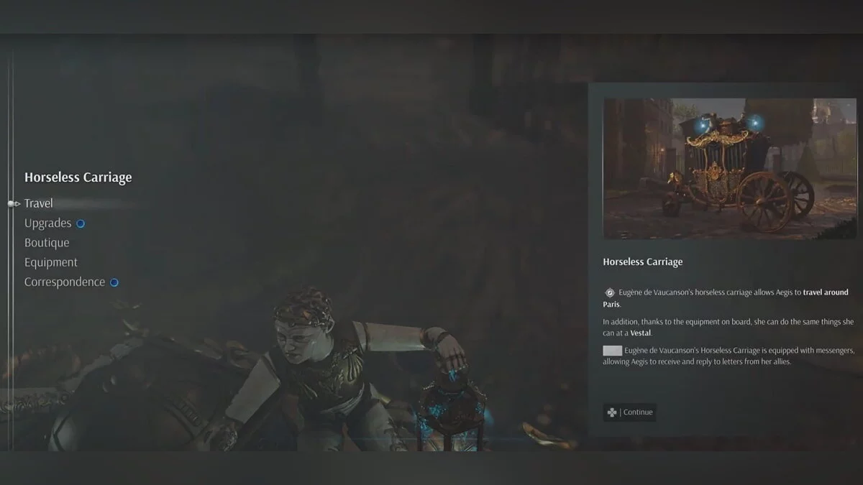The height and width of the screenshot is (485, 863).
Task: Click the horseless carriage preview image
Action: pos(730,168)
